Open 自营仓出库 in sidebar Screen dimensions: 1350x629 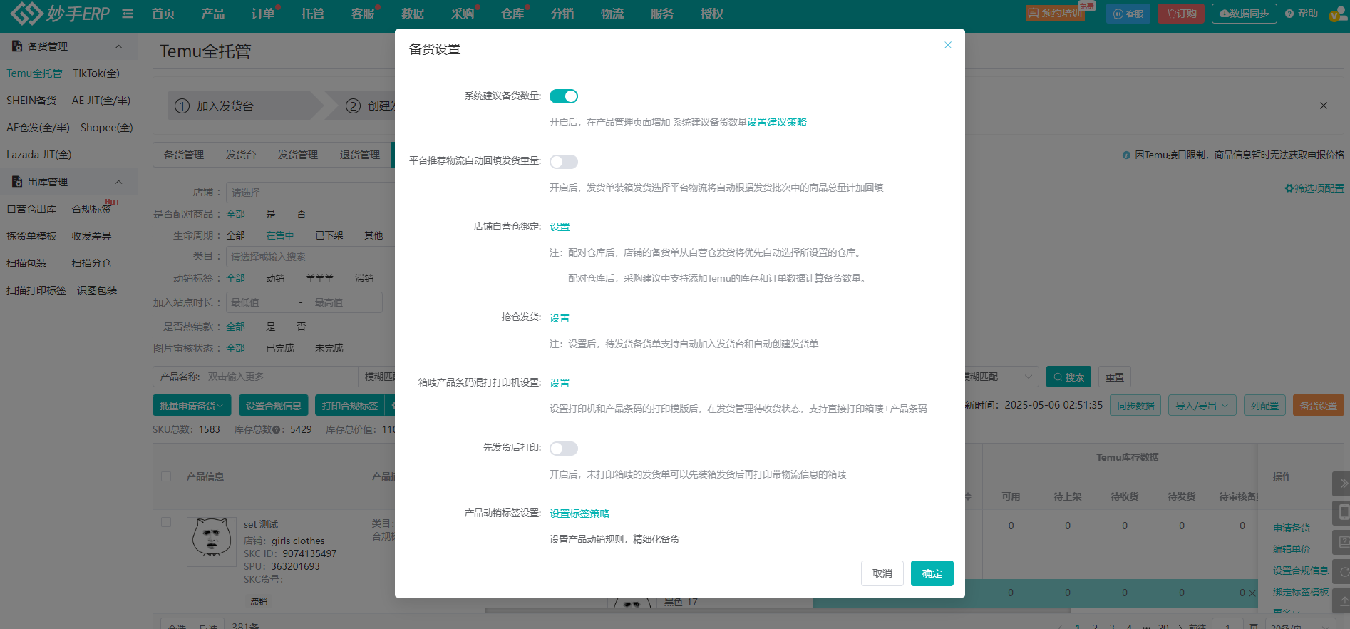click(x=31, y=209)
